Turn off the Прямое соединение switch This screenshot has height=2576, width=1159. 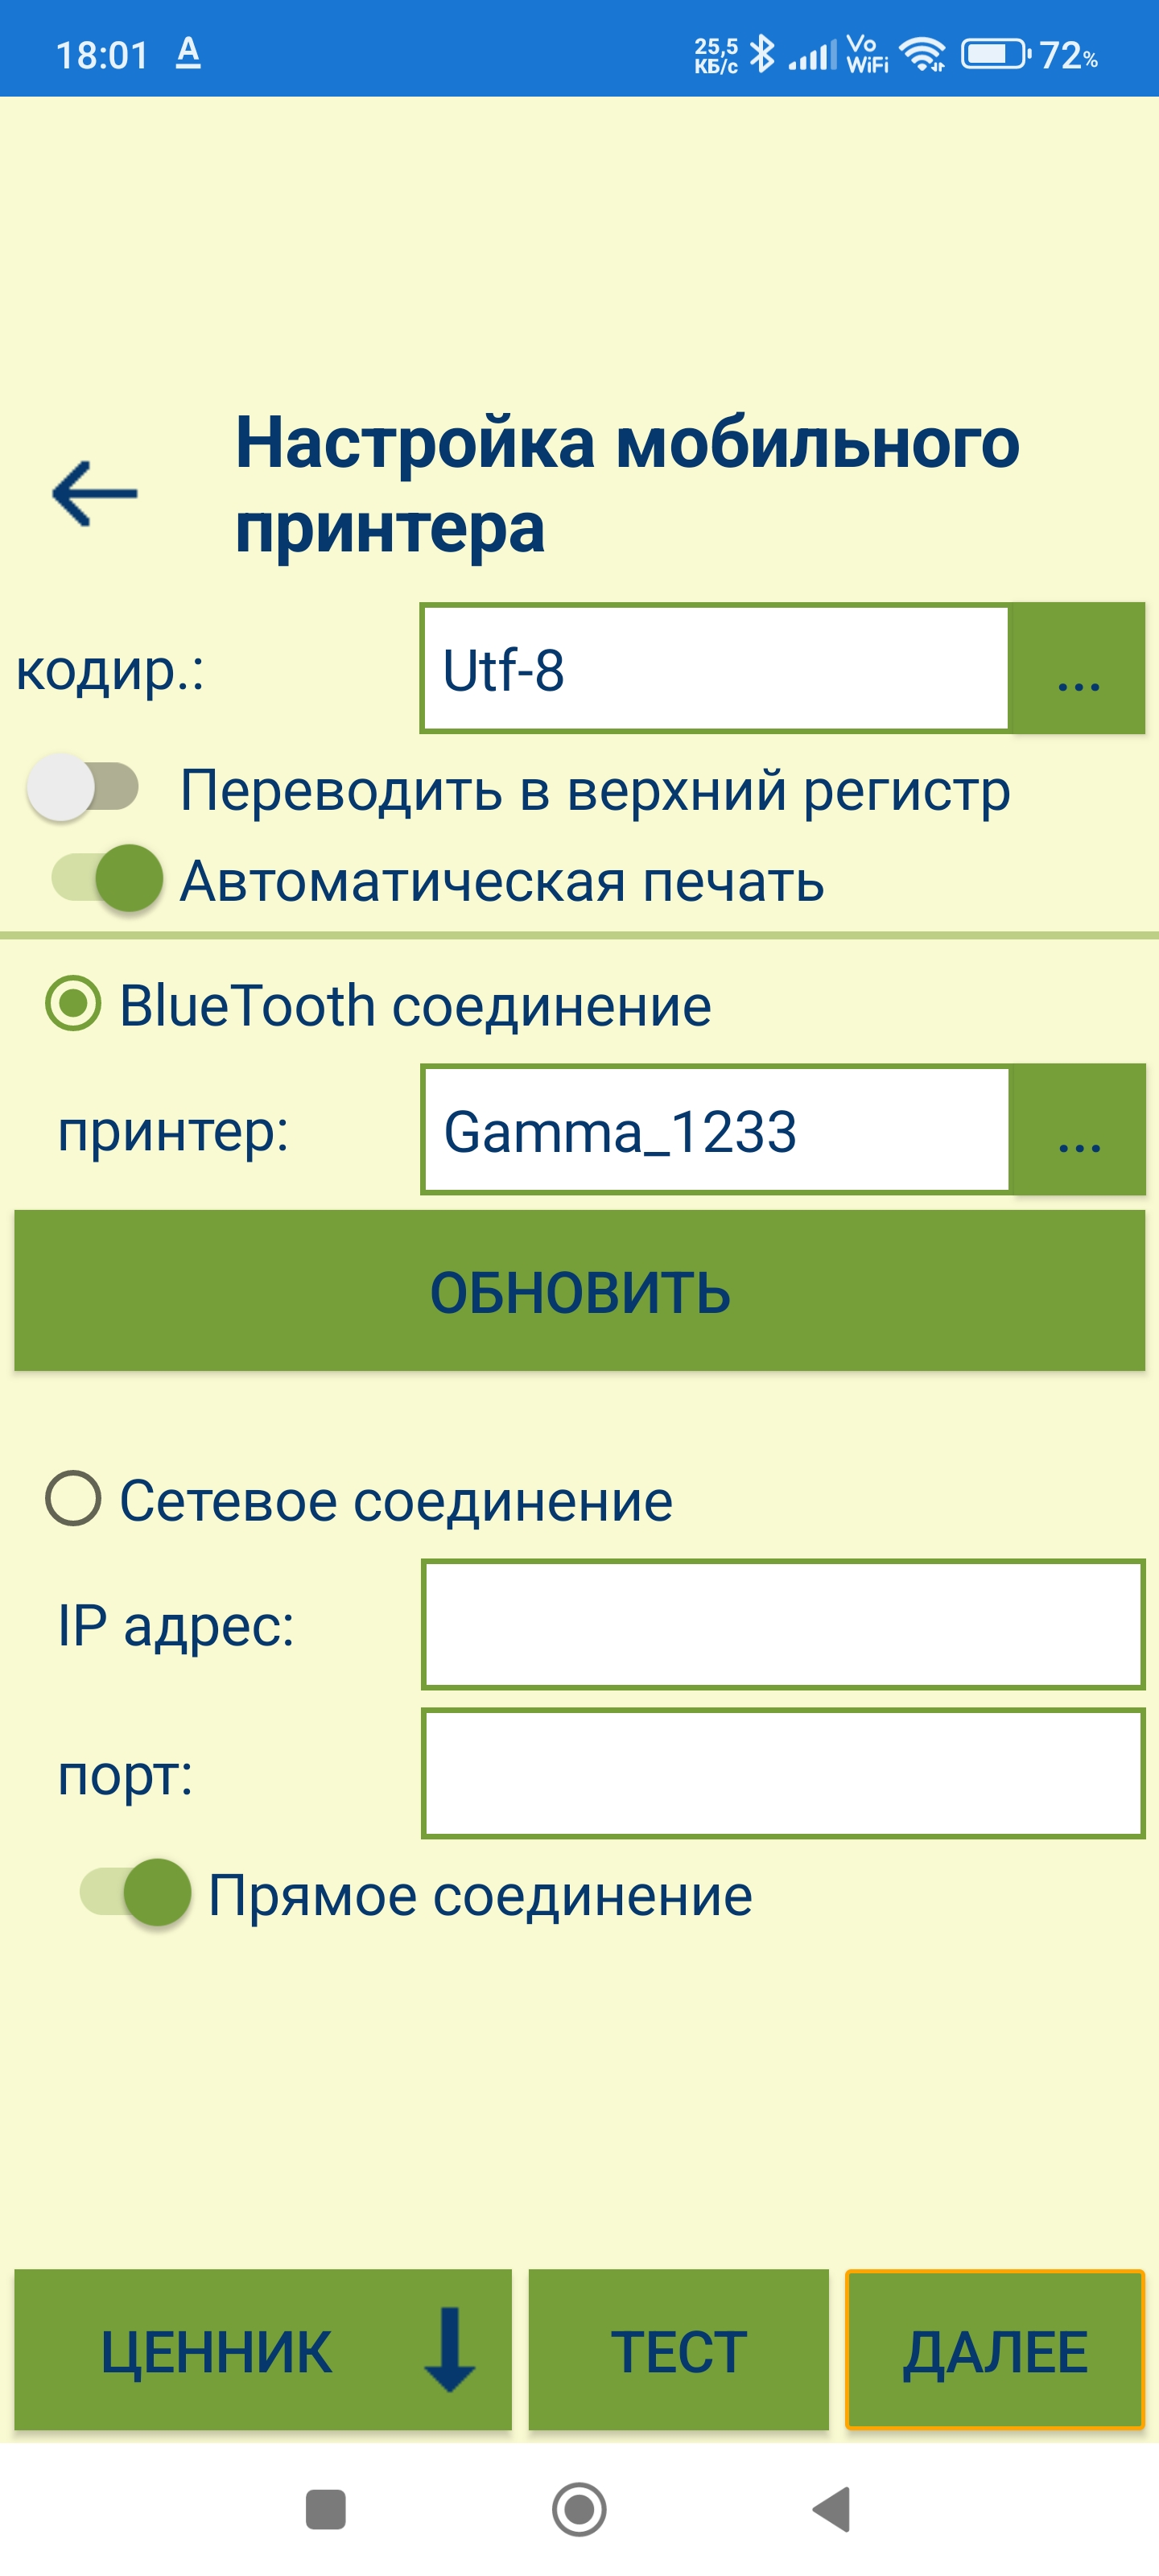pyautogui.click(x=136, y=1892)
